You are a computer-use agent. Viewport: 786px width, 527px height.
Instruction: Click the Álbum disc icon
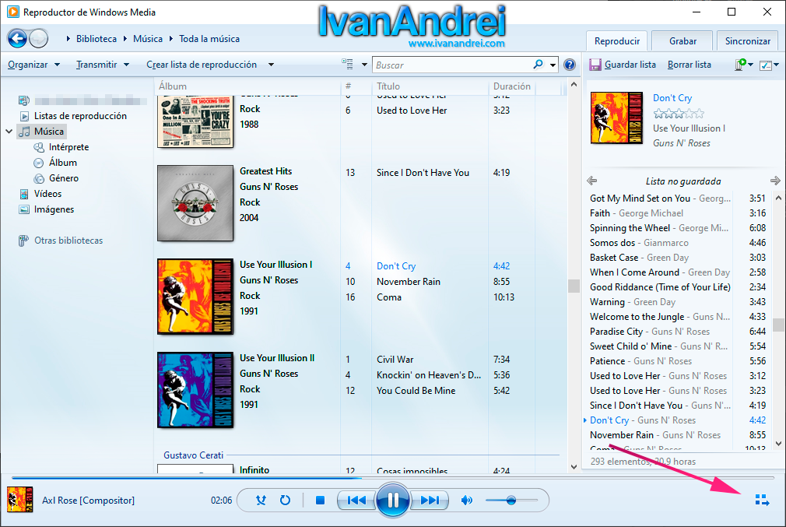(x=39, y=163)
